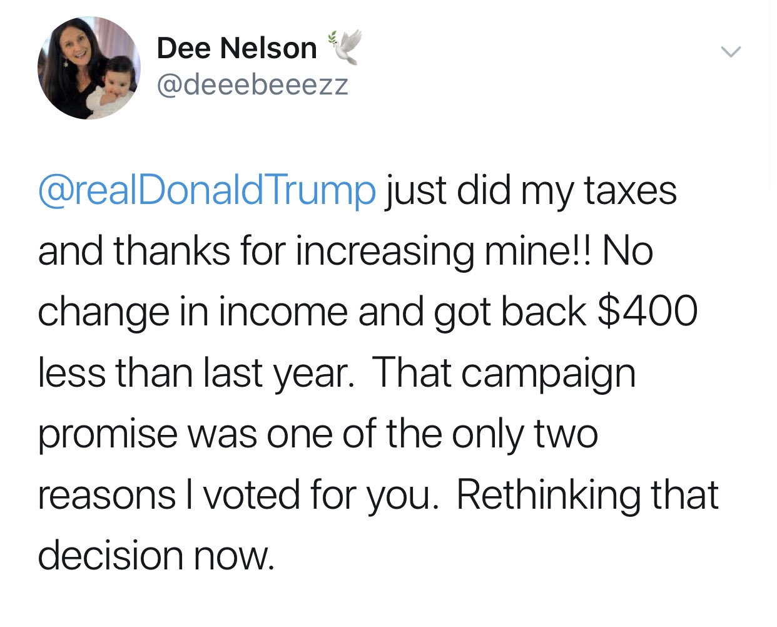Click the "$400" amount in the tweet

click(x=647, y=311)
